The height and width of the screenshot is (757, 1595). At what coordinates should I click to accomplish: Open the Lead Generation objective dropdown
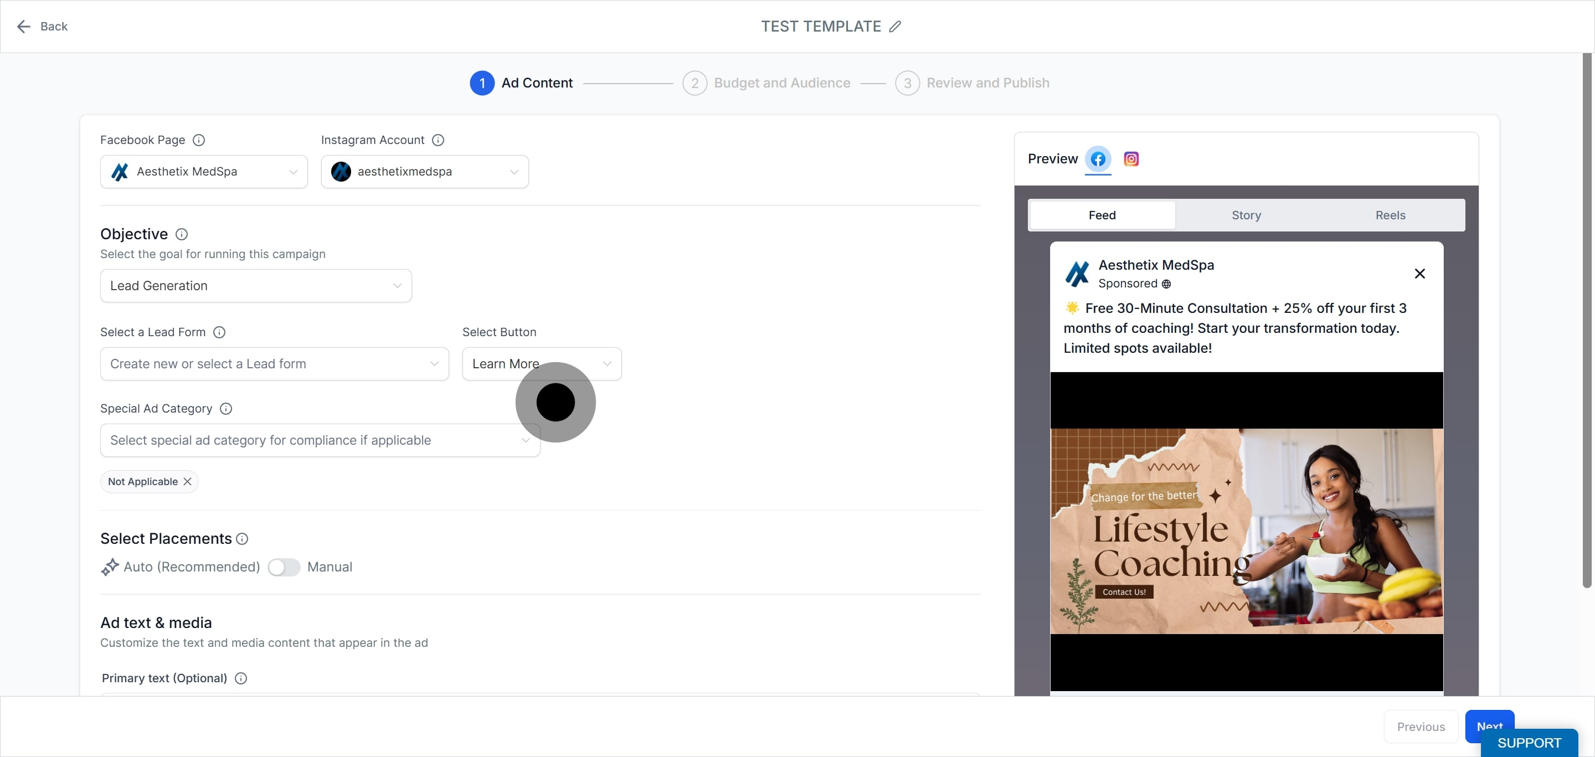256,285
